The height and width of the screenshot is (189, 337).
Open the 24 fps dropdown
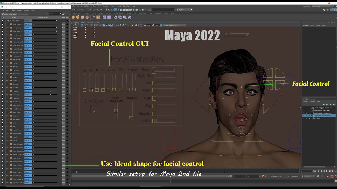click(x=309, y=176)
